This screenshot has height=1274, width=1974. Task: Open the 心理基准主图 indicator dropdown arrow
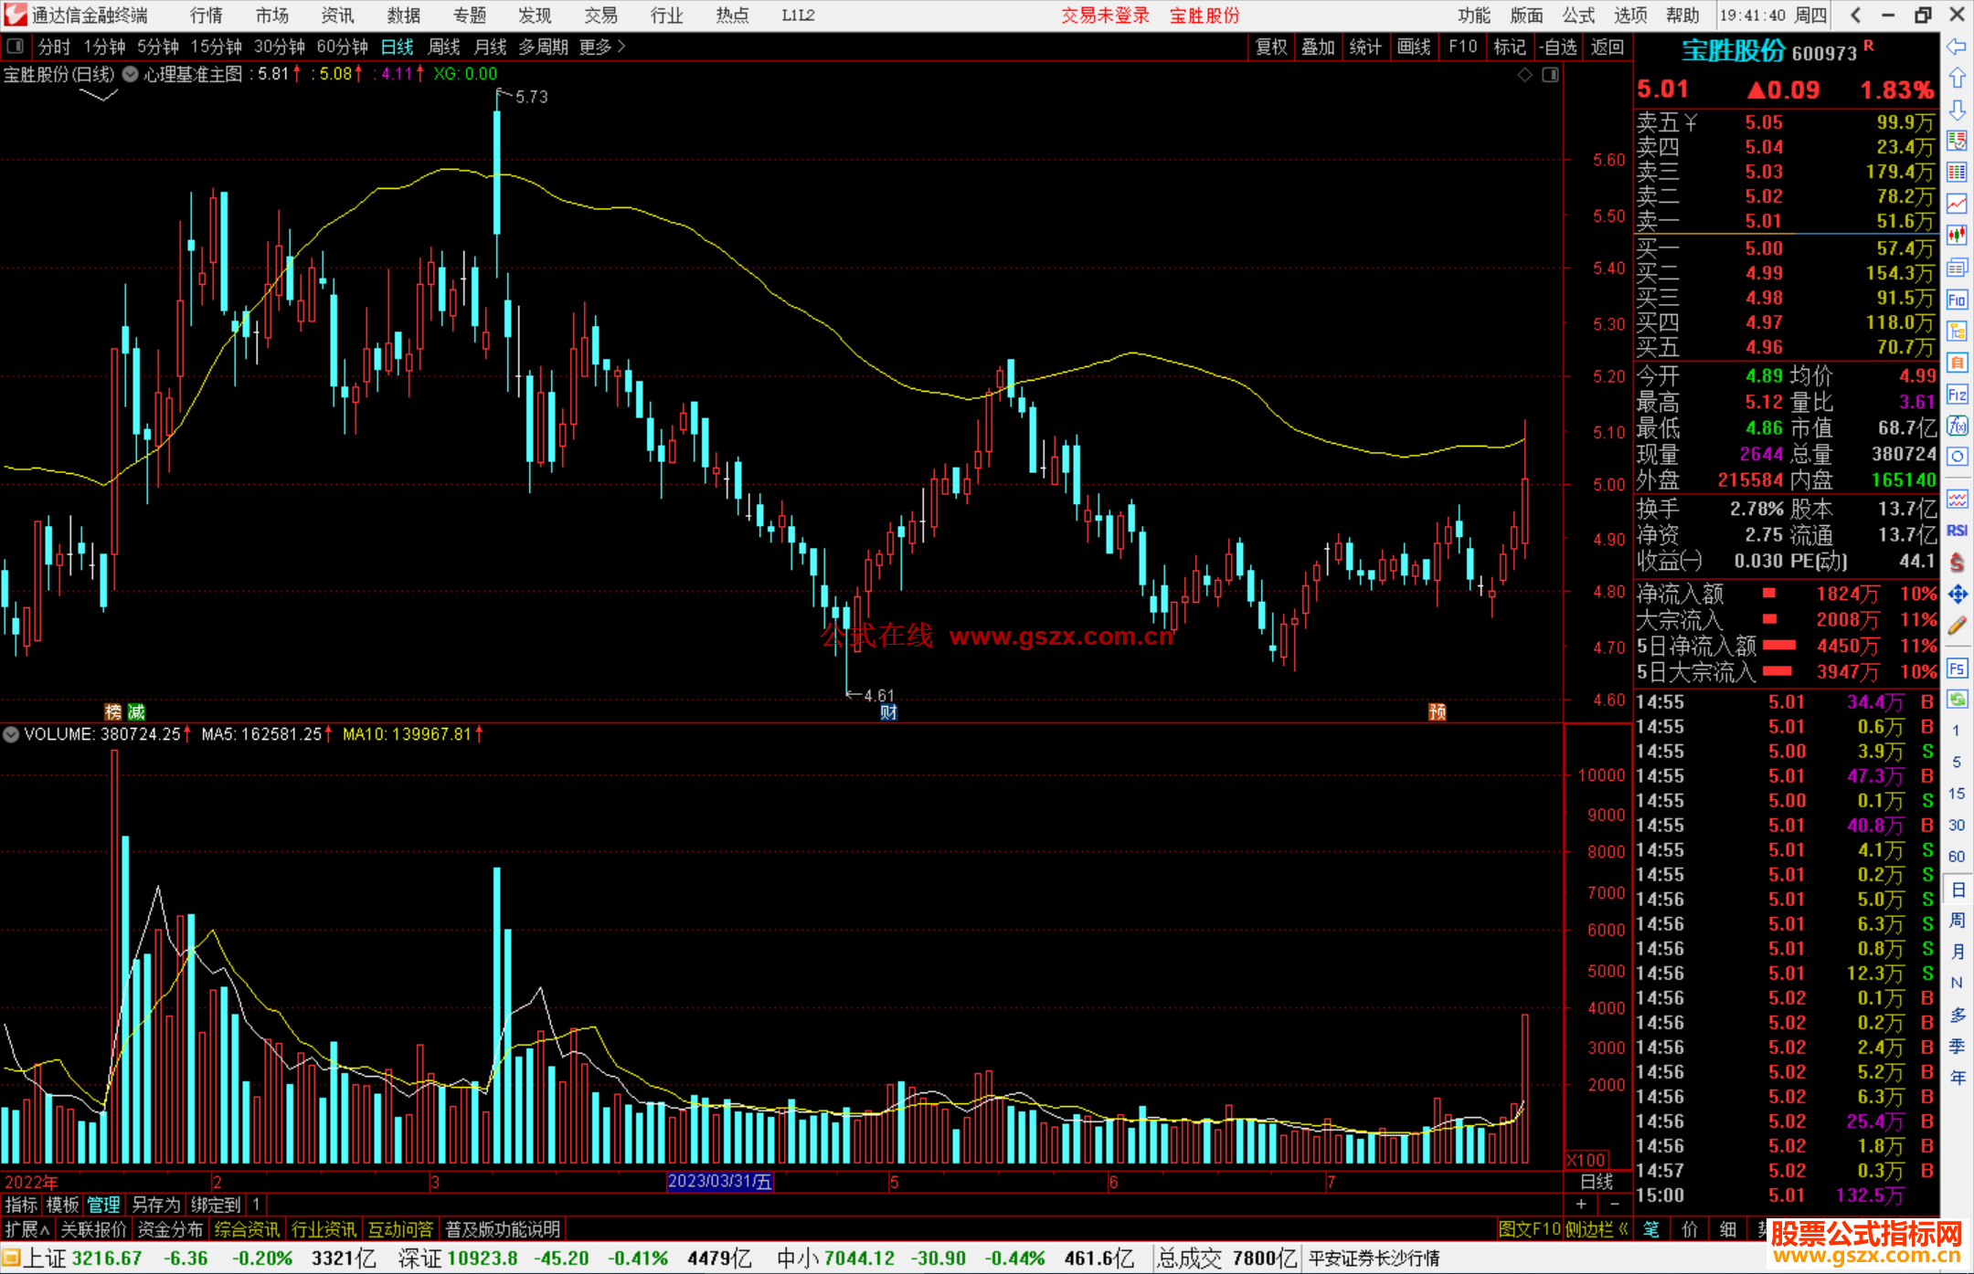pyautogui.click(x=130, y=74)
